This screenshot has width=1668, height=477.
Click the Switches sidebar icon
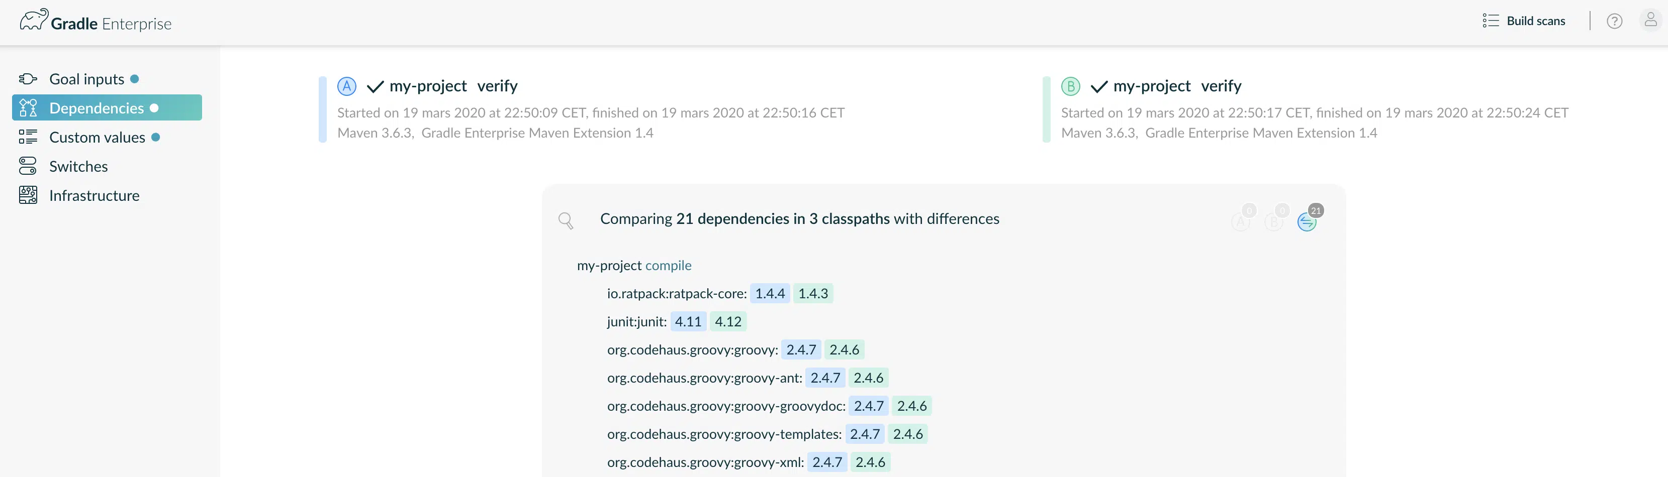point(28,166)
